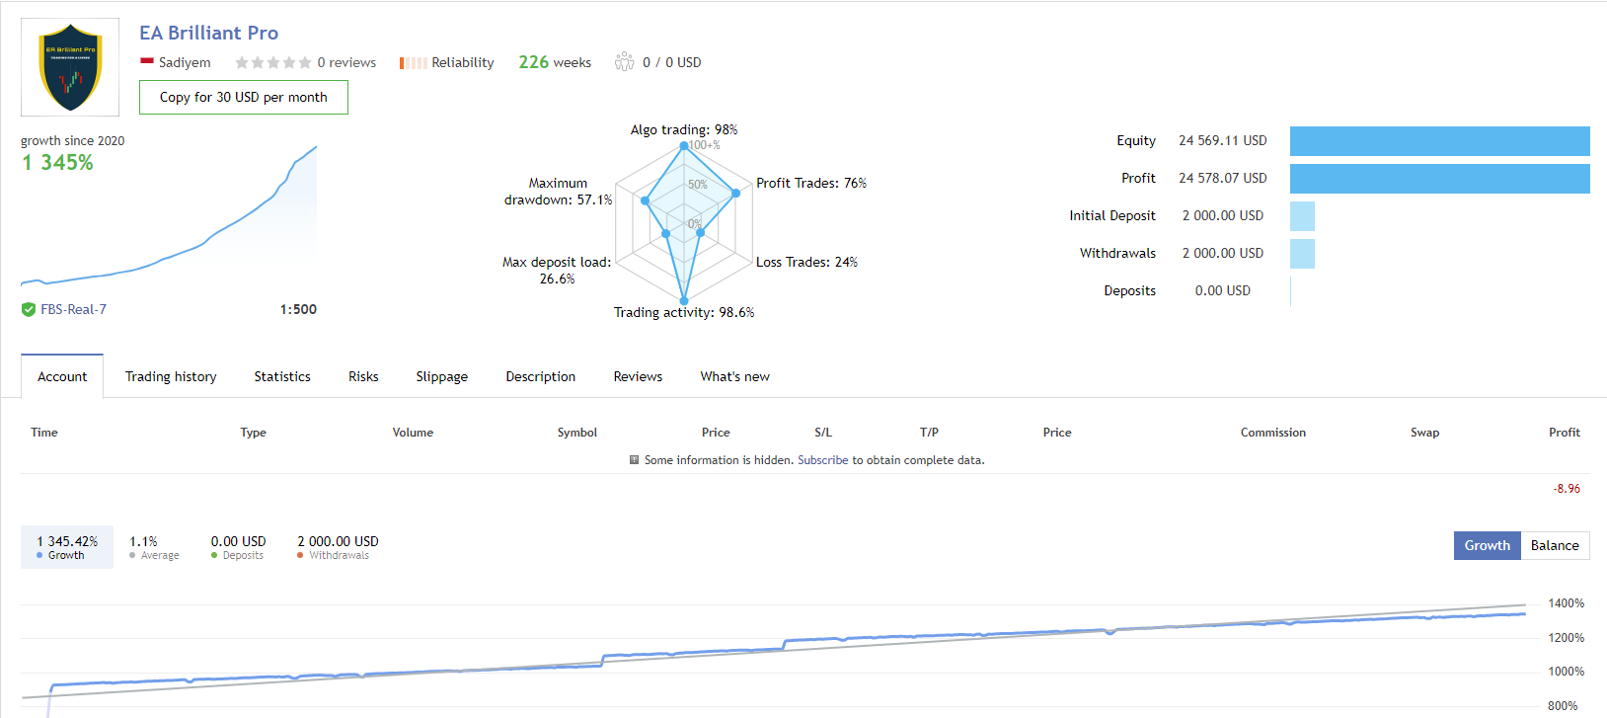Open the Description tab
1607x718 pixels.
click(541, 376)
